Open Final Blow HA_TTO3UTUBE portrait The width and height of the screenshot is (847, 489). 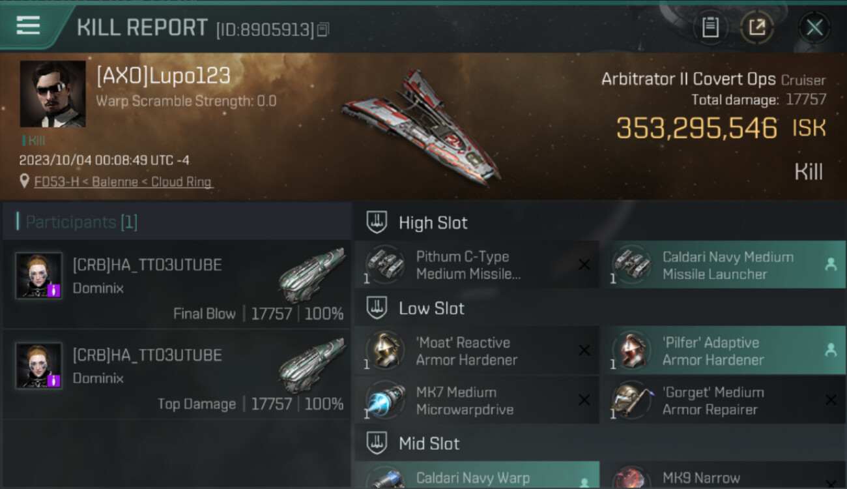click(39, 276)
